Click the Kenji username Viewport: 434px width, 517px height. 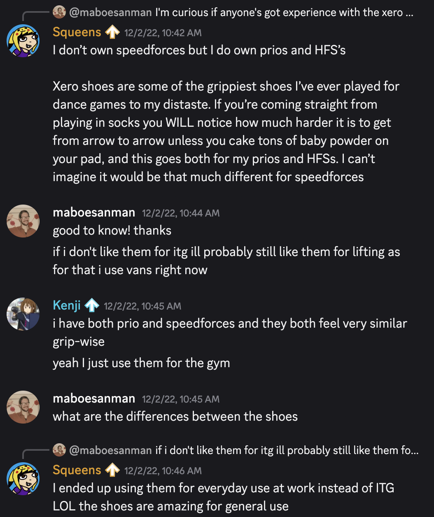click(x=67, y=305)
